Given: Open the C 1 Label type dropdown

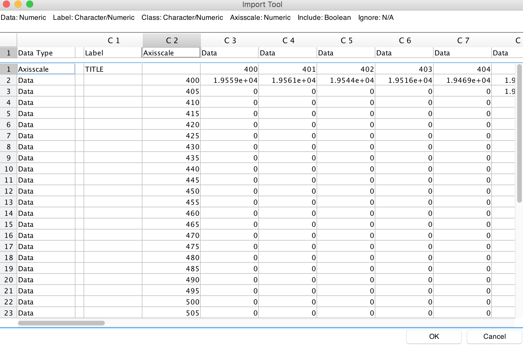Looking at the screenshot, I should point(113,53).
